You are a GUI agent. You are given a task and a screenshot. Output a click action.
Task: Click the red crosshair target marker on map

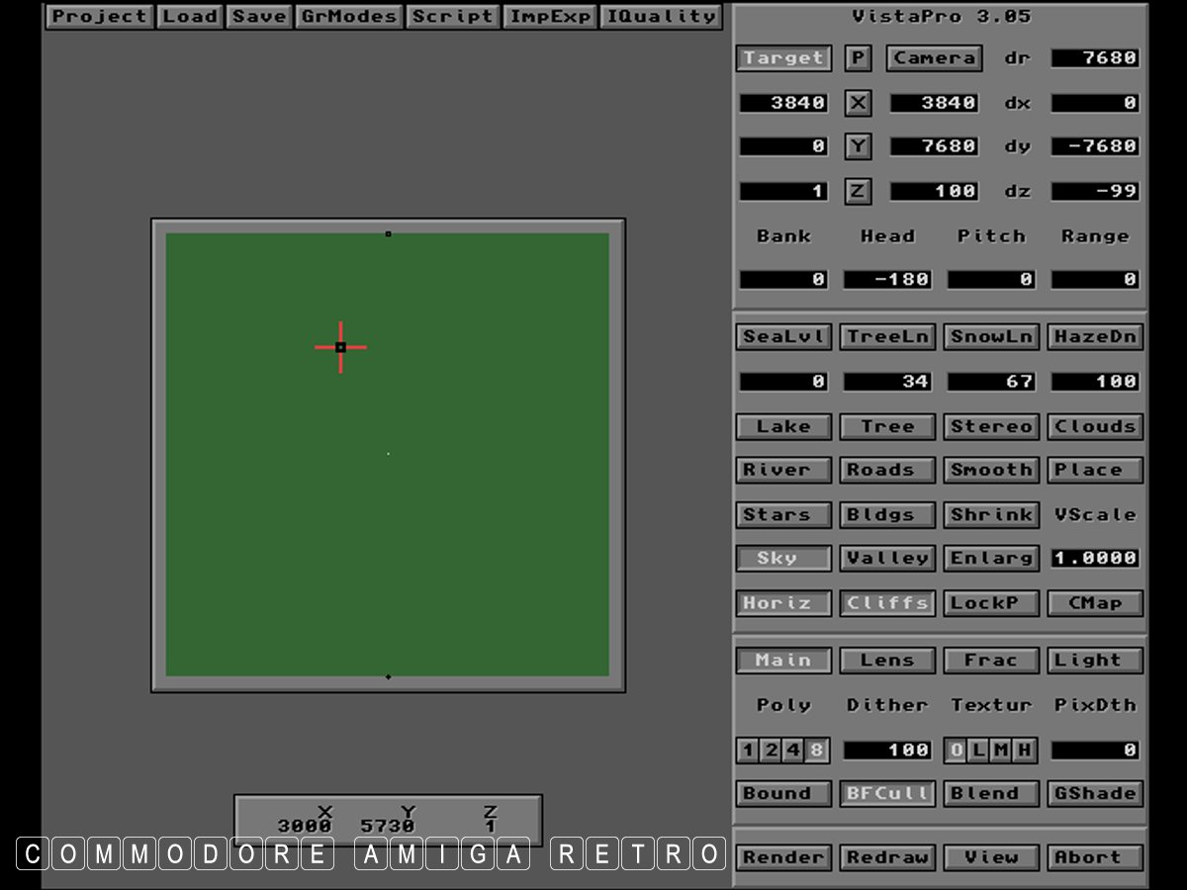point(340,347)
